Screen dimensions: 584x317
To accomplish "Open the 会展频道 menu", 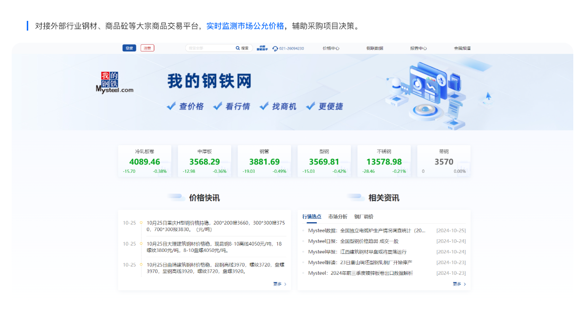I will (462, 49).
